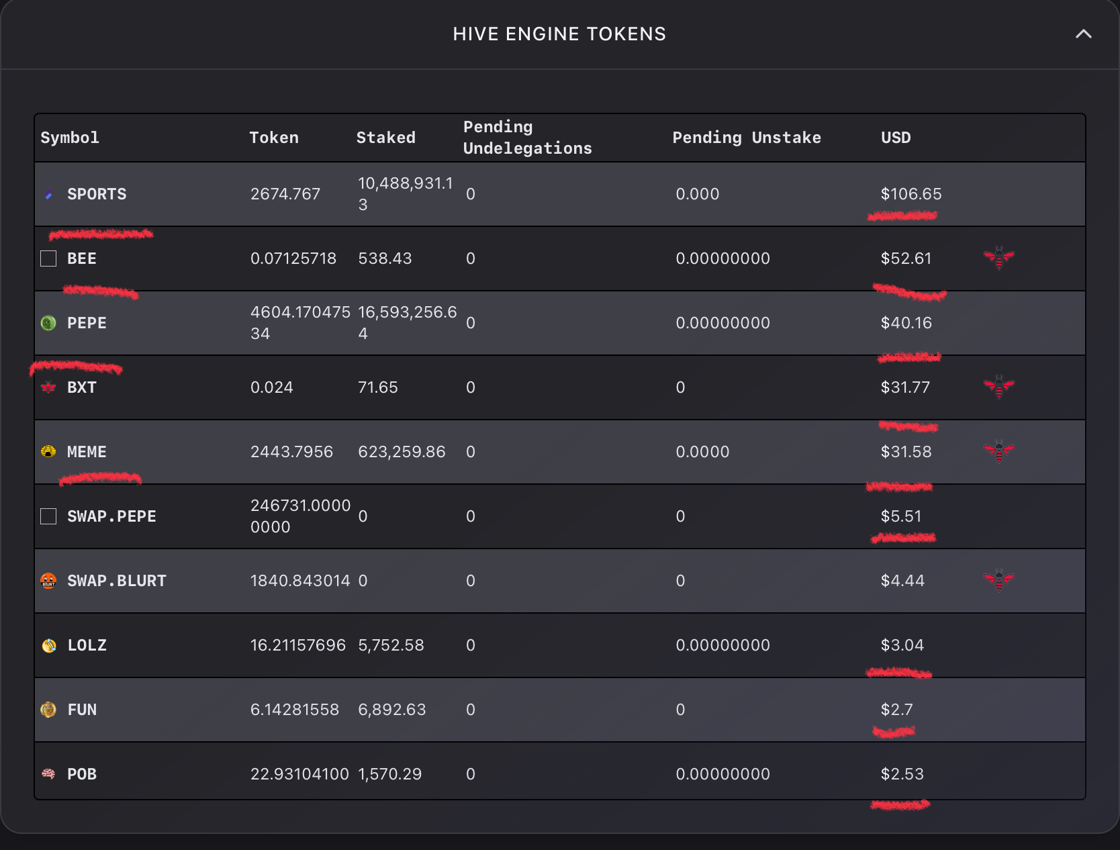Click the $2.7 USD value
Viewport: 1120px width, 850px height.
pyautogui.click(x=896, y=710)
